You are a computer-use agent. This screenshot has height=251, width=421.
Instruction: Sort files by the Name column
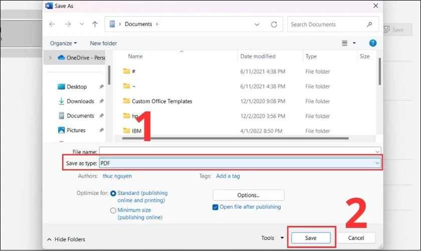click(x=135, y=56)
